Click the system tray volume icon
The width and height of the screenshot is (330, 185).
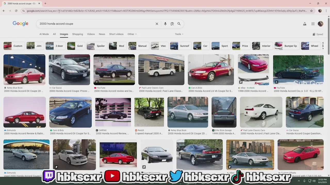(x=313, y=181)
